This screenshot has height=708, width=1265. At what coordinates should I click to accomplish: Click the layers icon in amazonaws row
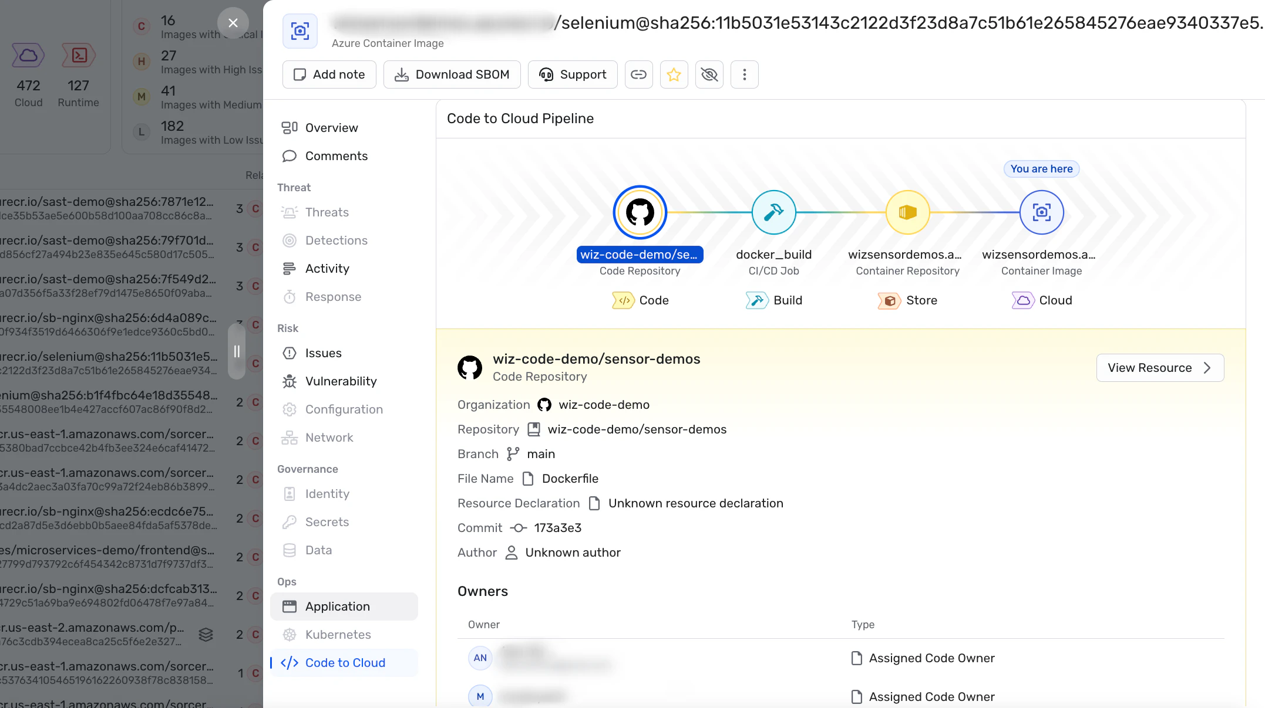tap(206, 634)
